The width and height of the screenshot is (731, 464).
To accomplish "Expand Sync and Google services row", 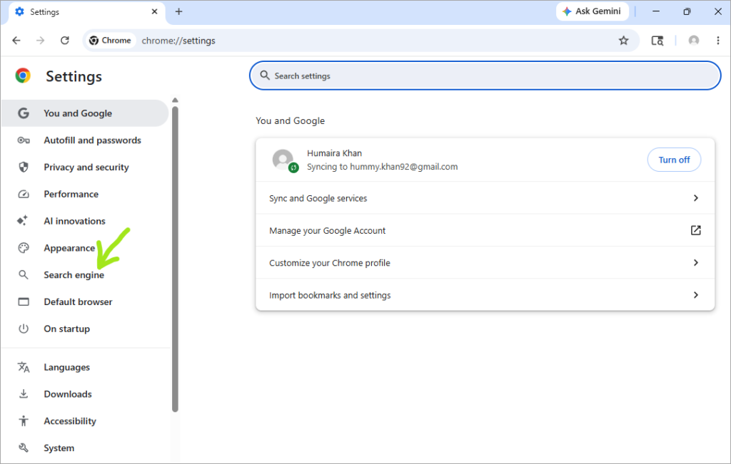I will coord(485,198).
